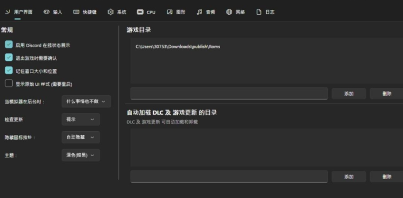Click the image icon for Graphics (图形)
The width and height of the screenshot is (403, 198).
click(x=170, y=12)
